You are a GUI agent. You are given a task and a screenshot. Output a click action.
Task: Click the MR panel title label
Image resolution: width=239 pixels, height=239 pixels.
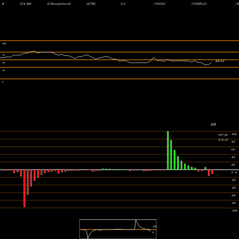[213, 124]
